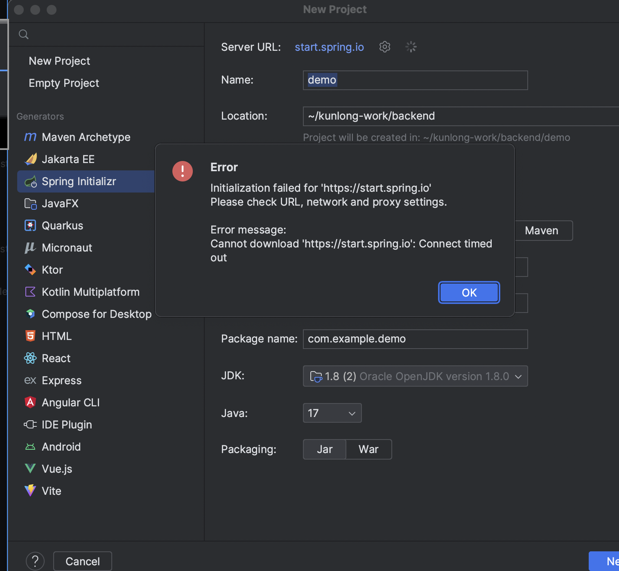Click the Maven Archetype 'm' icon

pyautogui.click(x=30, y=137)
